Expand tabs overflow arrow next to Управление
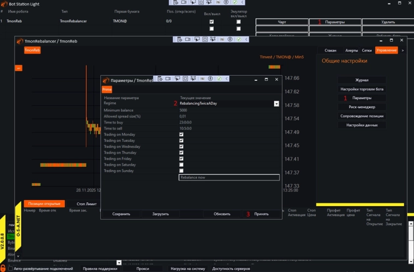This screenshot has width=414, height=272. (x=403, y=50)
